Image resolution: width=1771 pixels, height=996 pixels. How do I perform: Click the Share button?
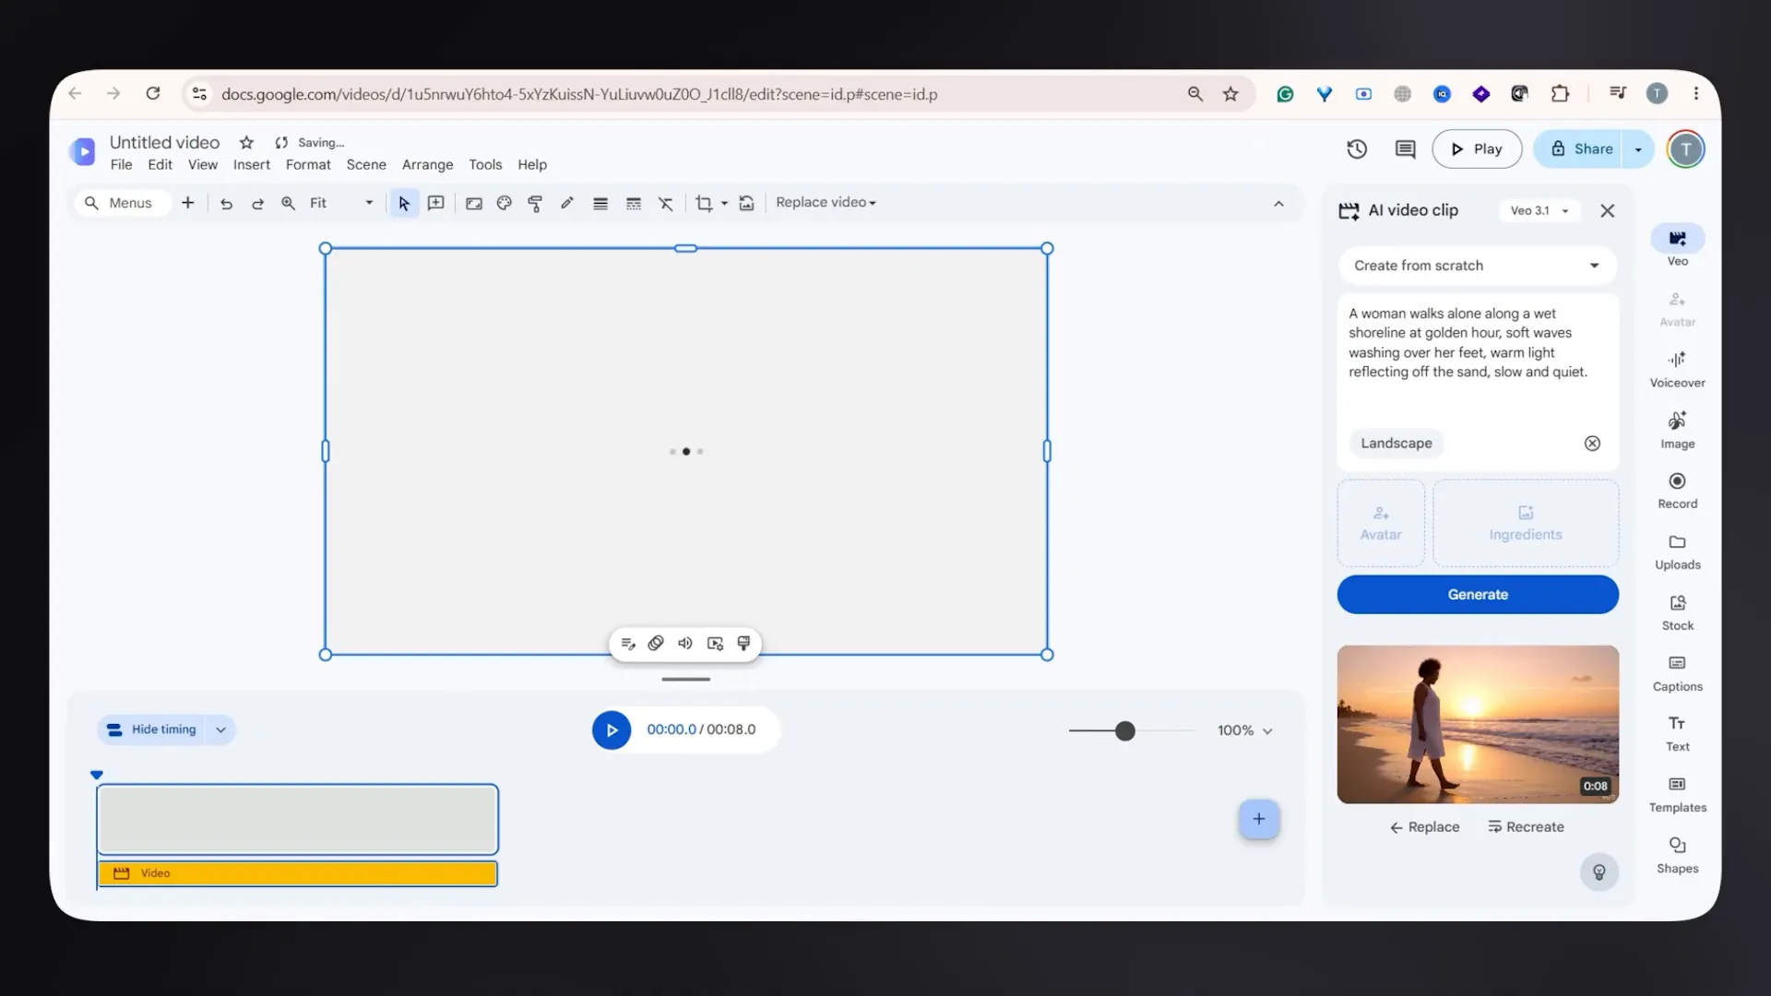pos(1578,149)
